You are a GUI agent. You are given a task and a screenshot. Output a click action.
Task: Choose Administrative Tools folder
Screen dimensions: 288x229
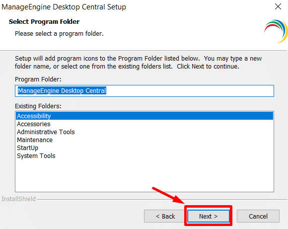pyautogui.click(x=144, y=132)
